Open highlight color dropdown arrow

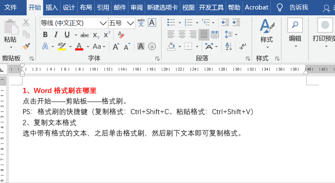pyautogui.click(x=70, y=46)
